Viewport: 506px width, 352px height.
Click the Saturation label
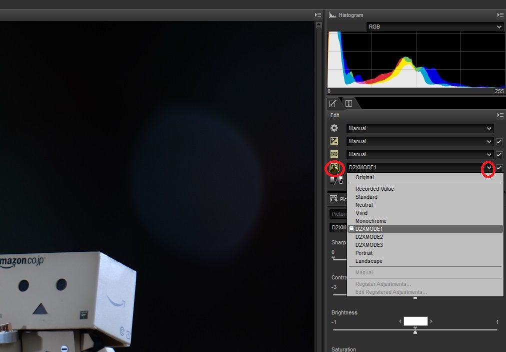343,349
